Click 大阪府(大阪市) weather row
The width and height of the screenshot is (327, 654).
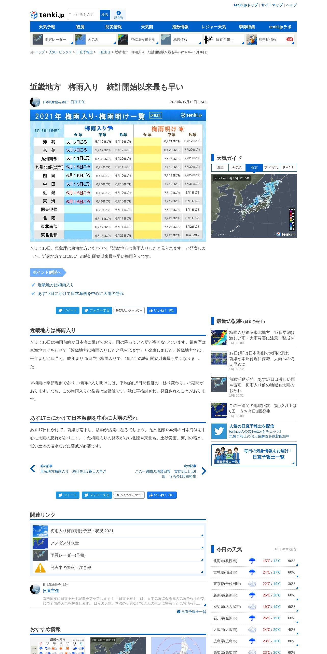click(x=255, y=630)
